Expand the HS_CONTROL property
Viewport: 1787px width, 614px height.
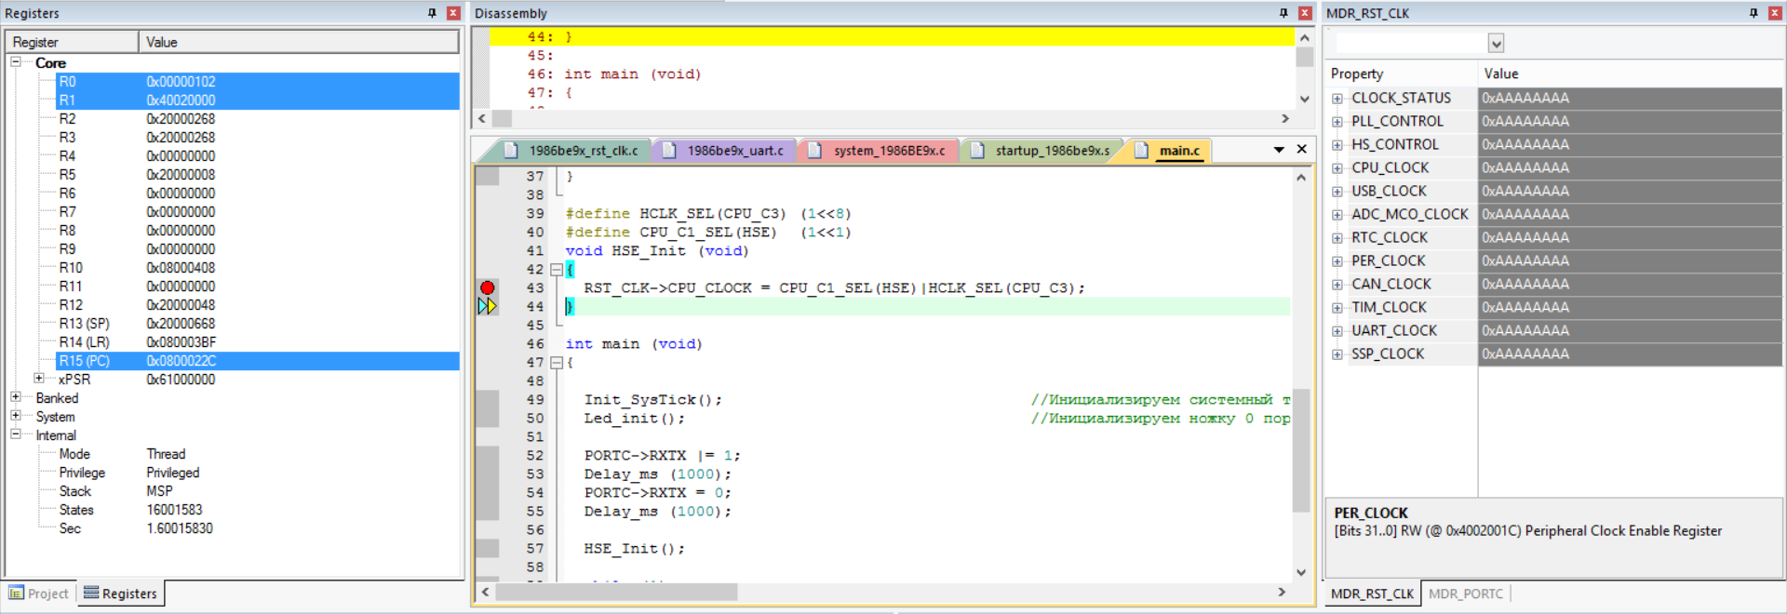[1337, 145]
